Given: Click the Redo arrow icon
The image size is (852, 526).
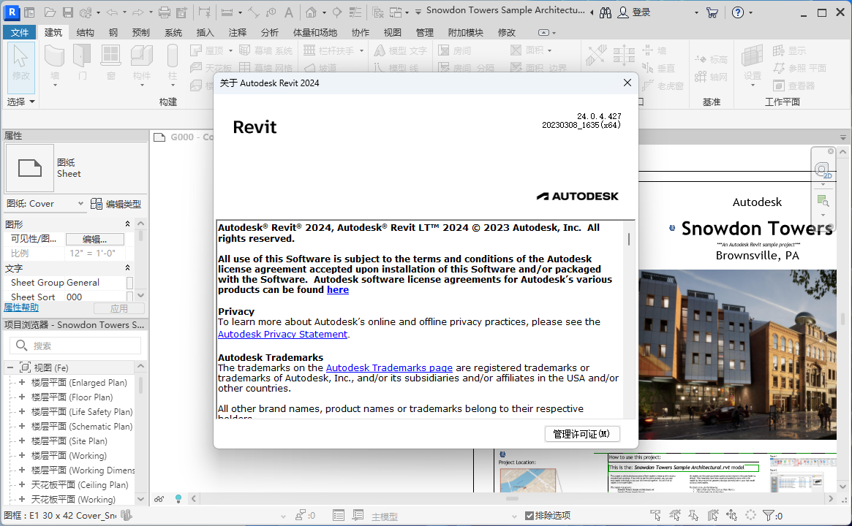Looking at the screenshot, I should click(x=138, y=12).
